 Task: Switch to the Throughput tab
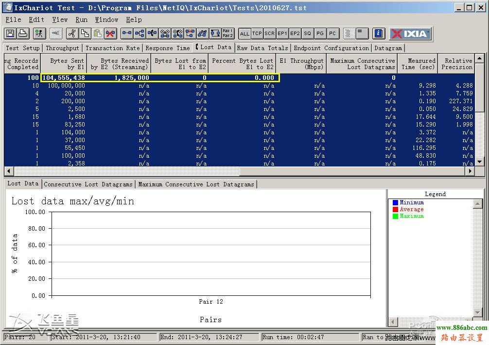(62, 48)
